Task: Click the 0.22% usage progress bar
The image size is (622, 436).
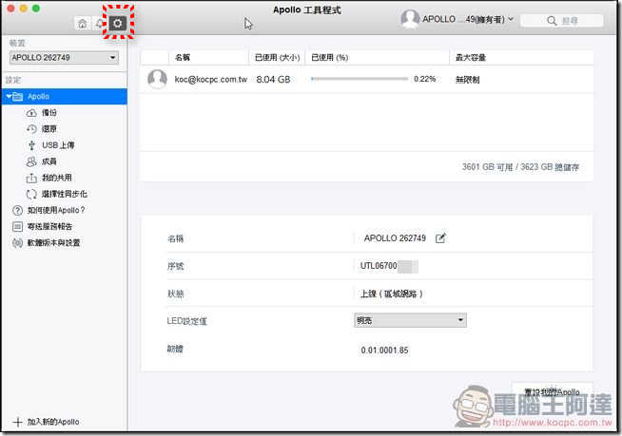Action: pyautogui.click(x=360, y=79)
